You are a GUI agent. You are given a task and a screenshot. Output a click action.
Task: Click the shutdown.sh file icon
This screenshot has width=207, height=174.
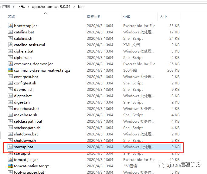(x=10, y=140)
